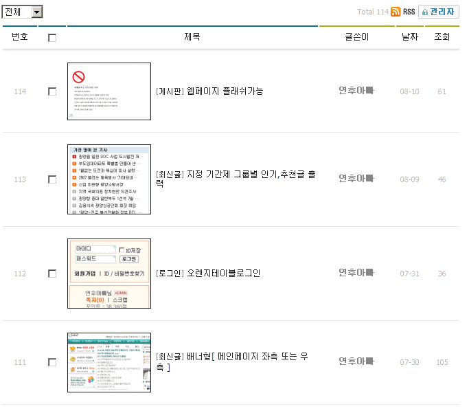Viewport: 469px width, 411px height.
Task: Open post titled 오렌지테이블로그인
Action: coord(208,273)
